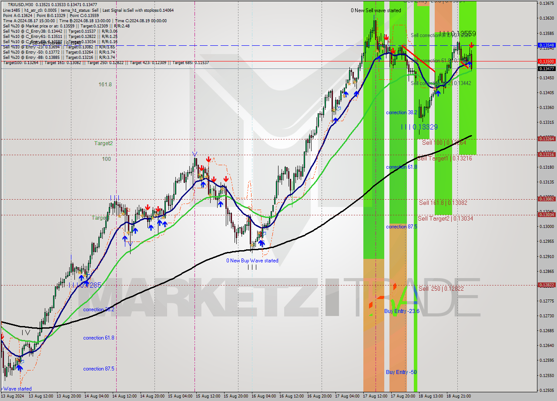
Task: Click the 0.12640 price axis value
Action: (x=547, y=345)
